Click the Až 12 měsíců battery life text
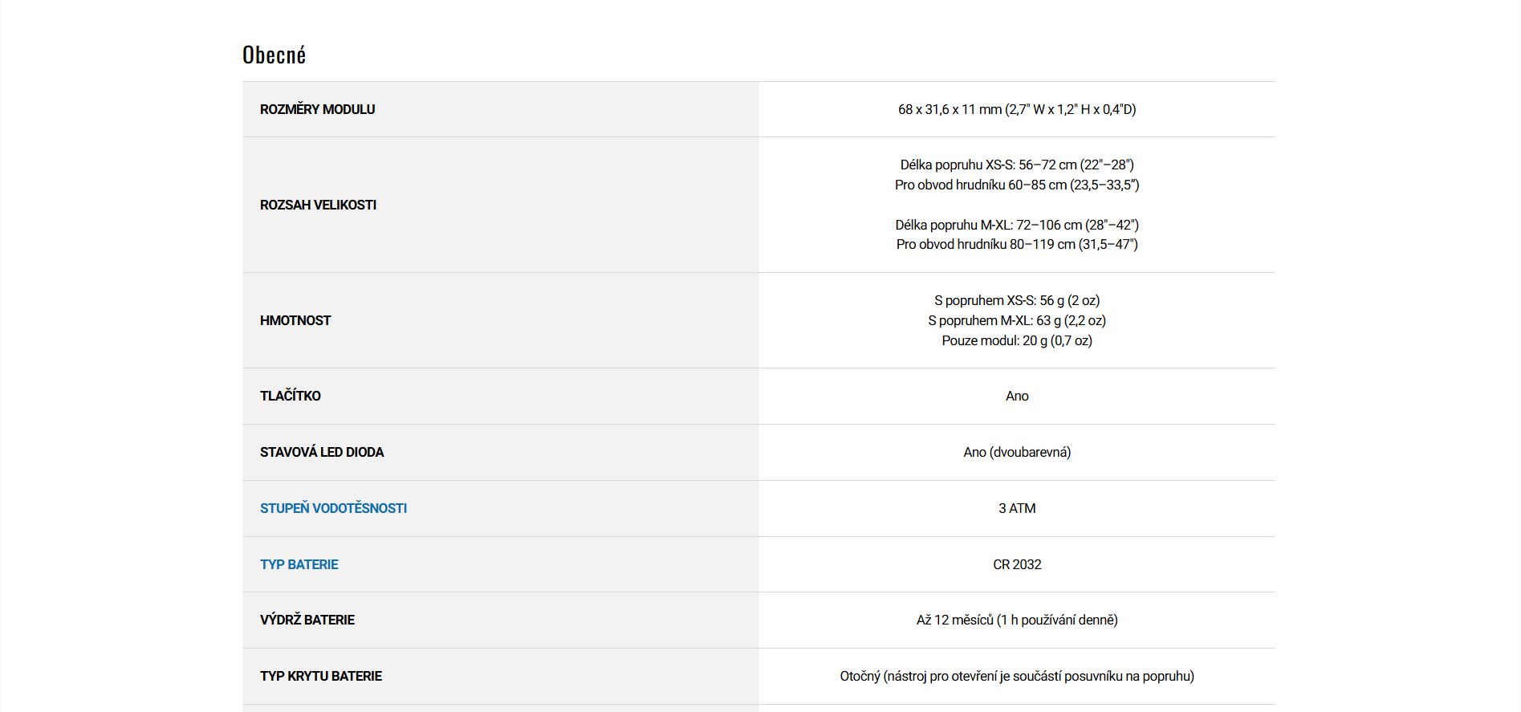The width and height of the screenshot is (1521, 712). 1016,620
